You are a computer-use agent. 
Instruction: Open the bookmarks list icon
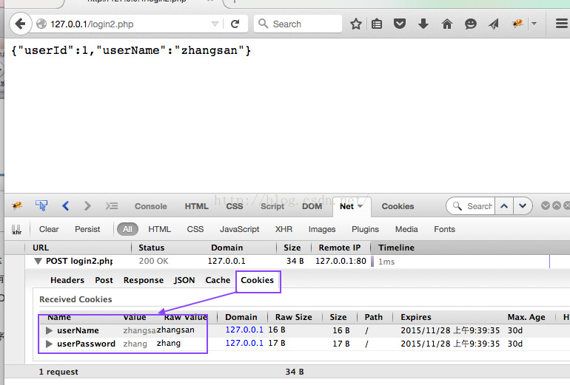coord(377,24)
